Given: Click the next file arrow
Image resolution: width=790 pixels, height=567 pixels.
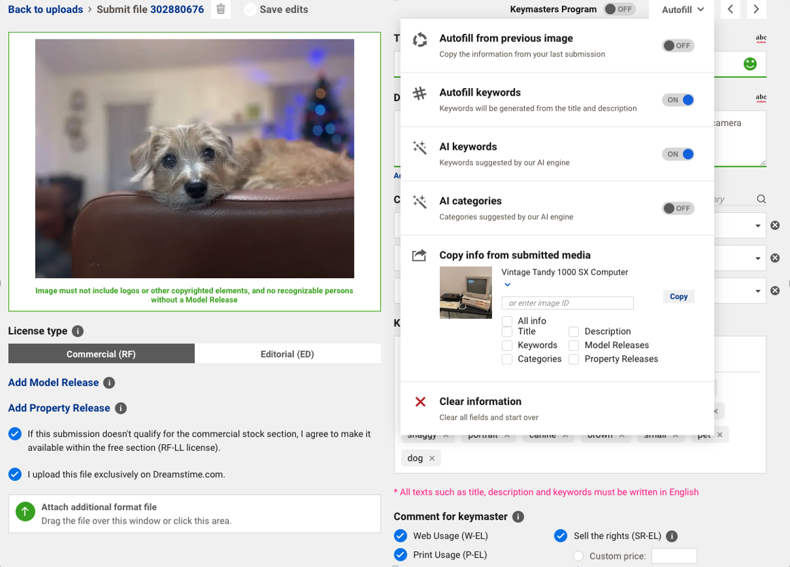Looking at the screenshot, I should coord(756,9).
